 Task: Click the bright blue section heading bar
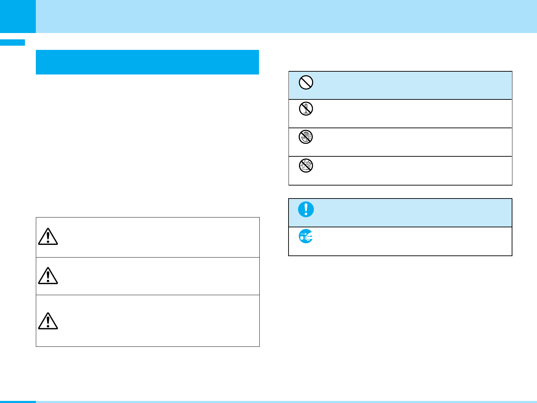147,62
